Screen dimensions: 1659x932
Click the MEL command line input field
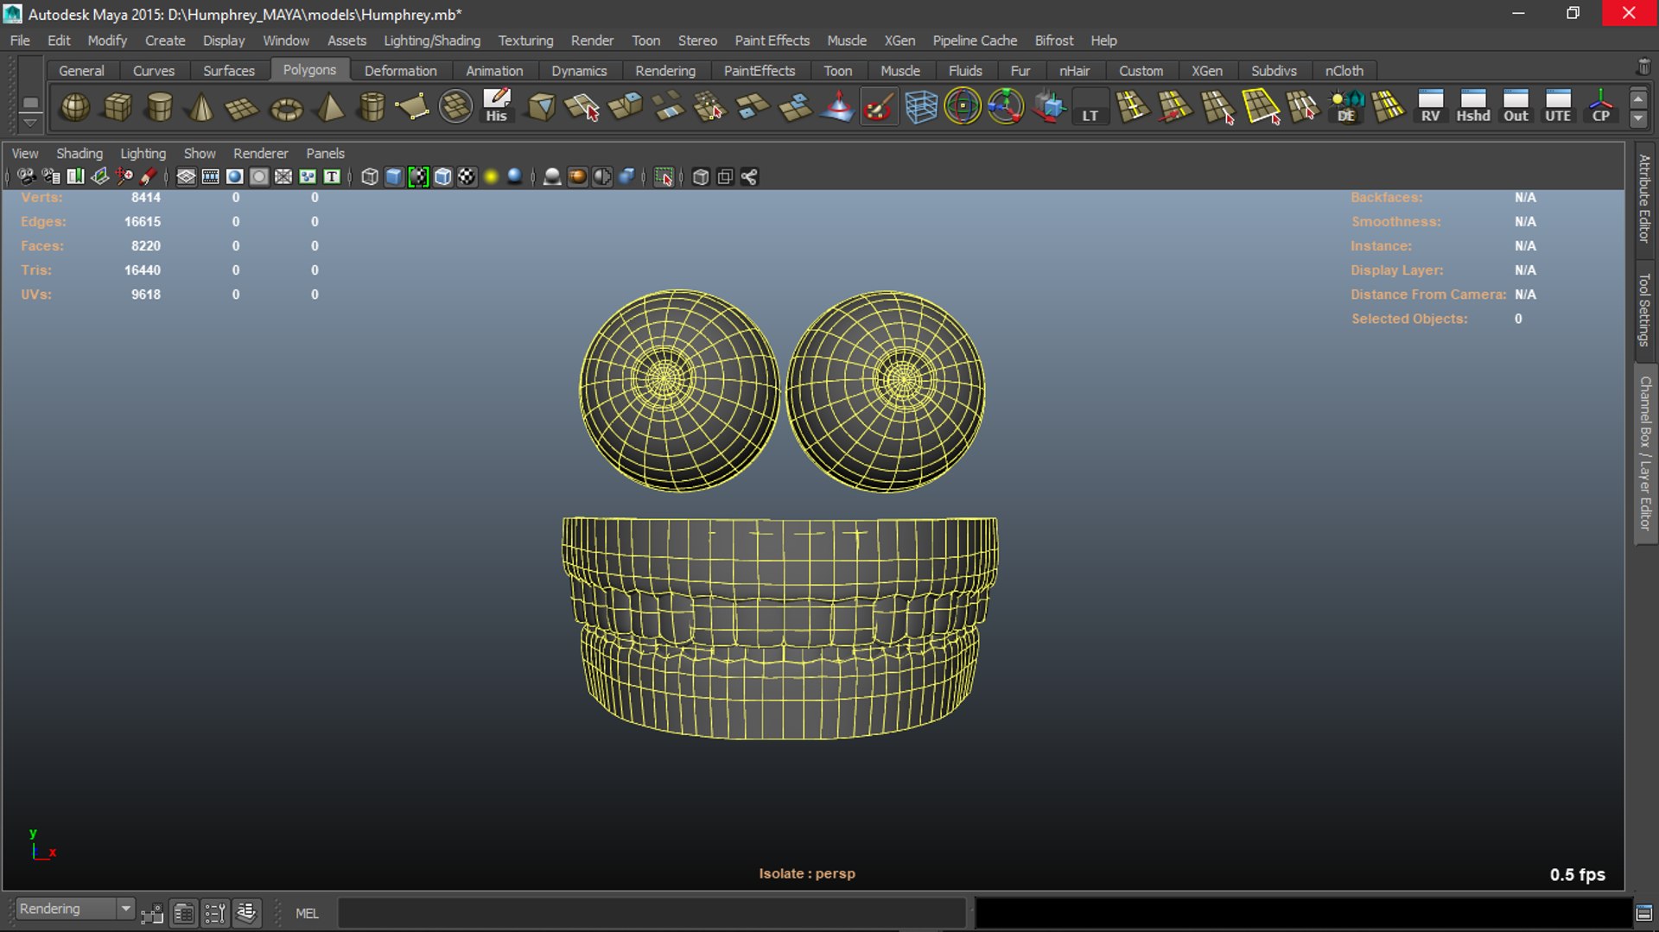pyautogui.click(x=652, y=913)
